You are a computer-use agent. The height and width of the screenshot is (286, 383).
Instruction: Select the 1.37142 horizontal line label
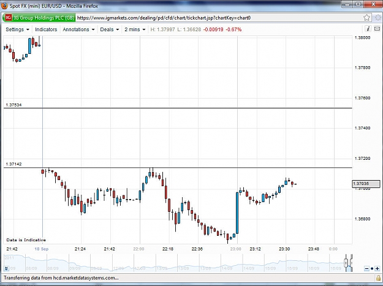pos(13,164)
